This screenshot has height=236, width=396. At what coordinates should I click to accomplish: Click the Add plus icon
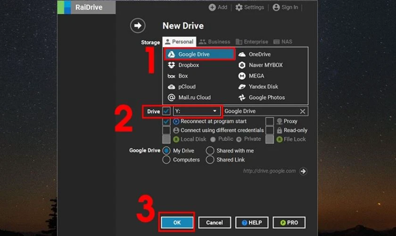[x=212, y=8]
